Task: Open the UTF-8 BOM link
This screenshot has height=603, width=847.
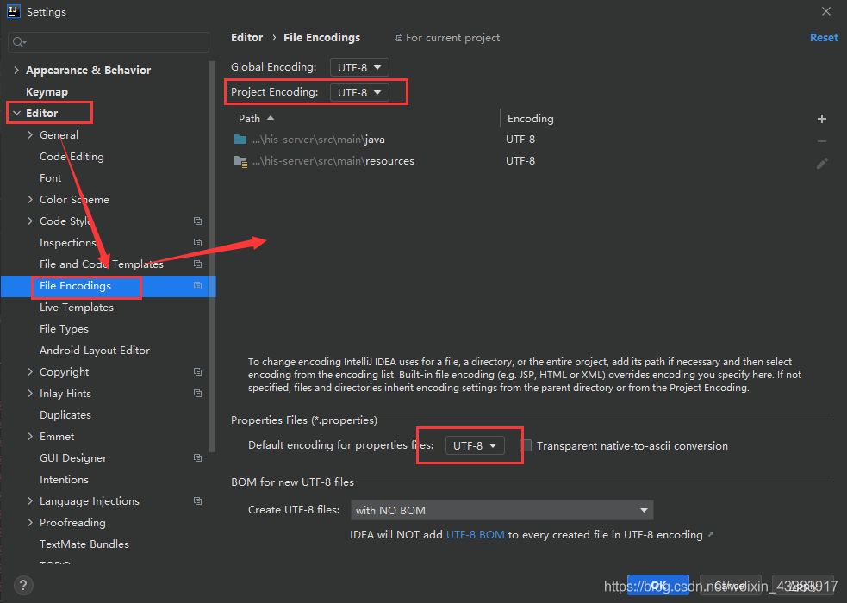Action: pos(476,534)
